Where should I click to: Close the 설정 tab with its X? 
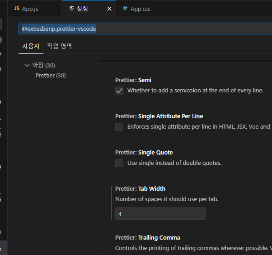click(x=109, y=9)
